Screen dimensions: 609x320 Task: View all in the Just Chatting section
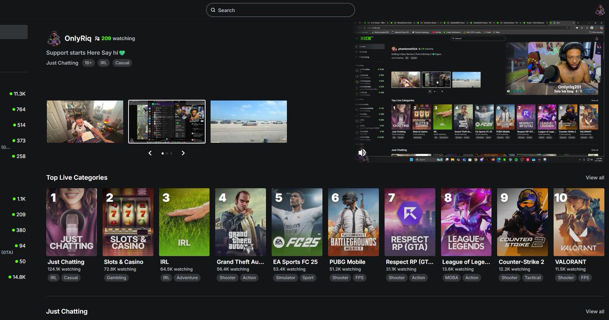coord(595,311)
